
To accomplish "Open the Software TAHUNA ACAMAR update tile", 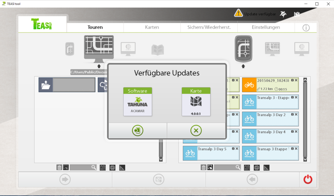I will 138,101.
